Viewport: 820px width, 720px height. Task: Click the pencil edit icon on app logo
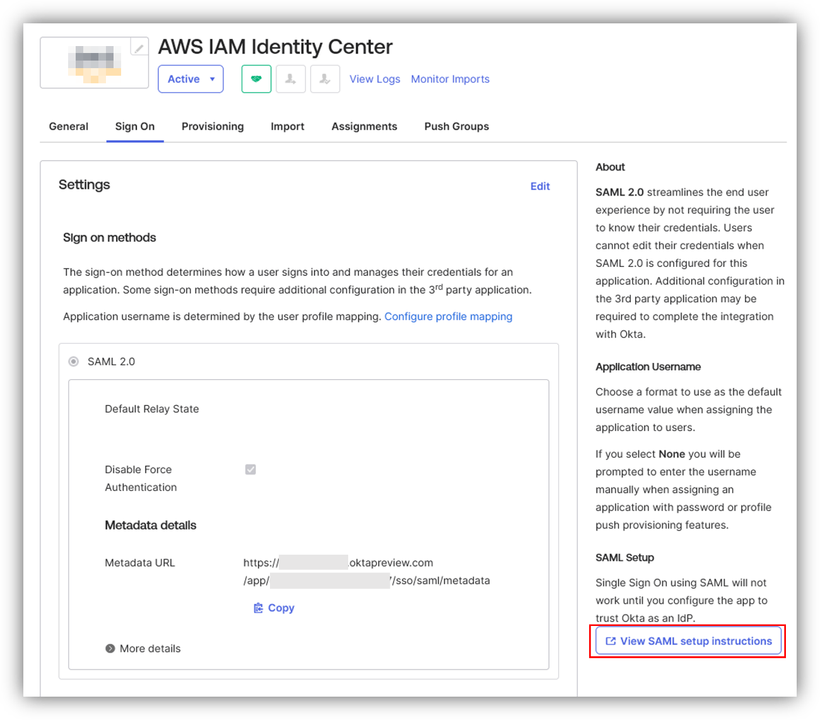[x=139, y=47]
